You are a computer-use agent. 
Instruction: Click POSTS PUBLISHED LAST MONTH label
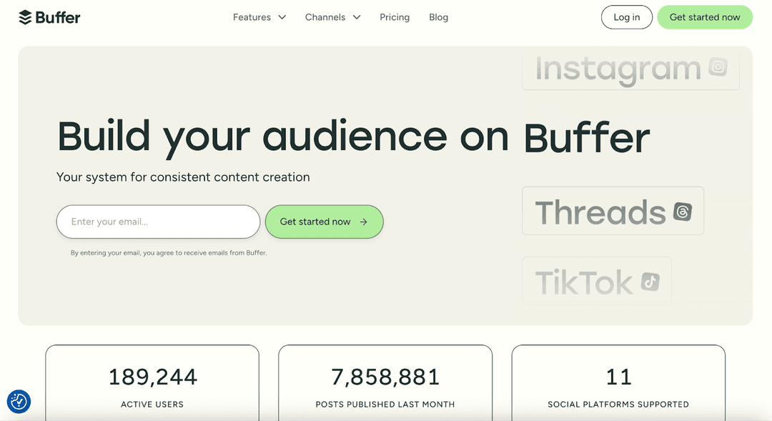[x=385, y=405]
